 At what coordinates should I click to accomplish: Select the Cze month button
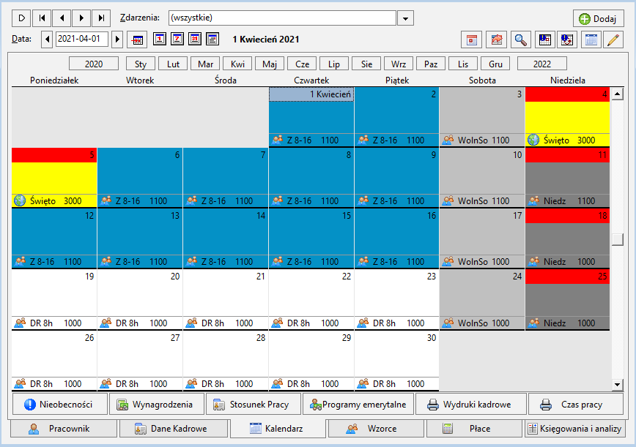coord(302,64)
